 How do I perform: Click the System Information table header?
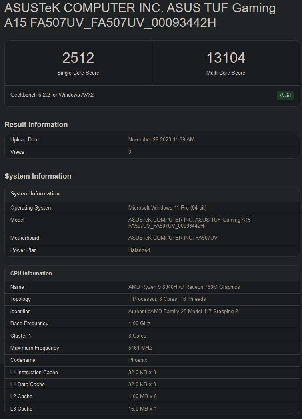pos(152,194)
